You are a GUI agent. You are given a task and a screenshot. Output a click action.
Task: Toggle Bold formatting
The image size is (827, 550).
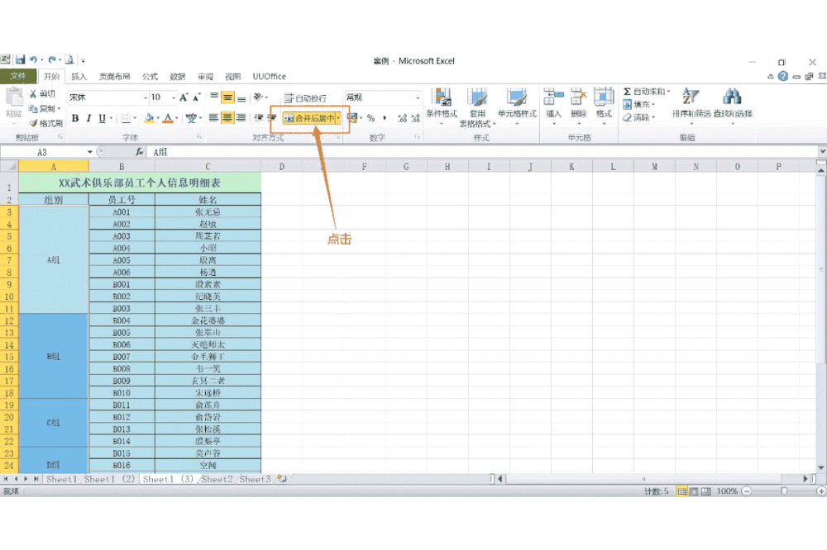coord(75,118)
